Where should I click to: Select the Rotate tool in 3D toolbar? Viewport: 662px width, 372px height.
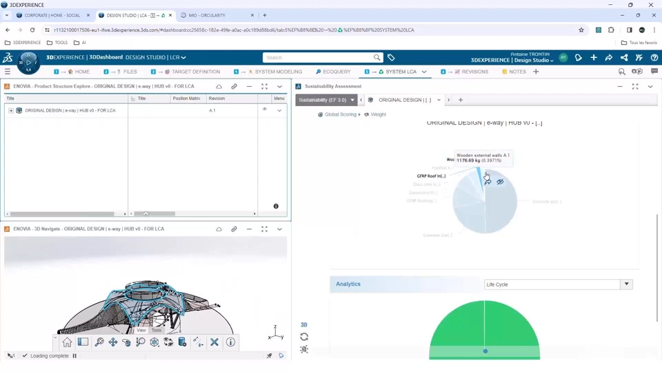pyautogui.click(x=126, y=342)
